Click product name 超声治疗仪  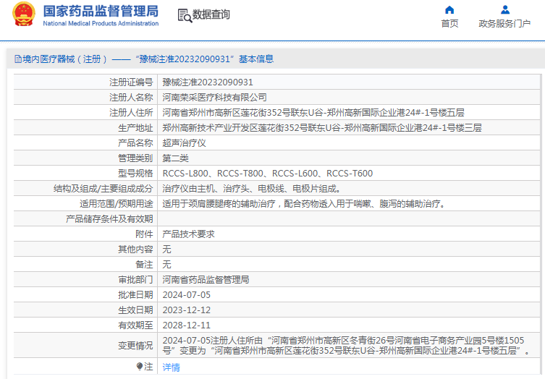[x=184, y=143]
